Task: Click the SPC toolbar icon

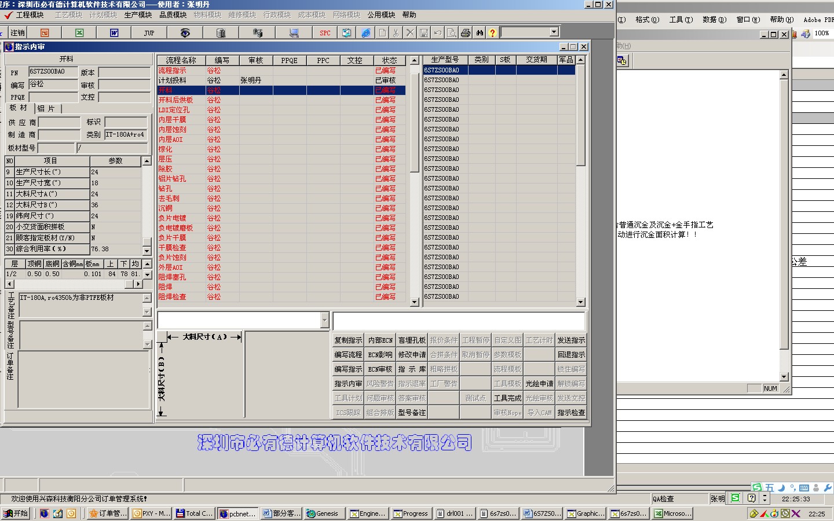Action: click(x=325, y=33)
